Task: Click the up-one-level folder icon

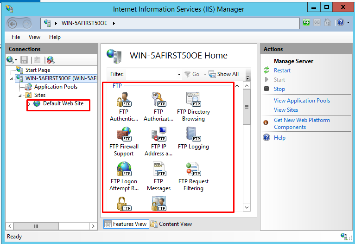Action: point(37,60)
